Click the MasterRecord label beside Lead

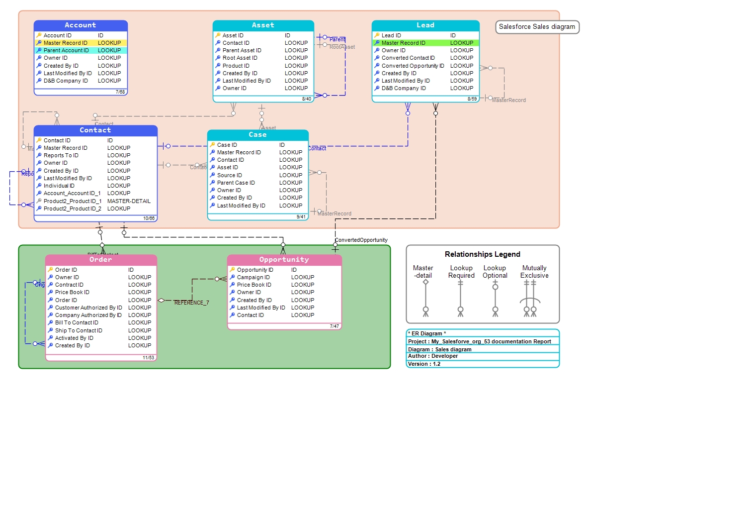pyautogui.click(x=509, y=100)
